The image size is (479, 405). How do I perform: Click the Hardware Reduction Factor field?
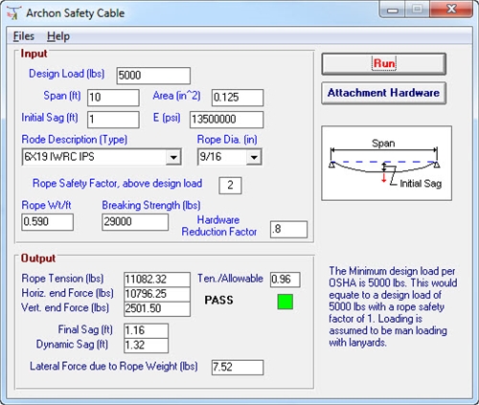[288, 229]
